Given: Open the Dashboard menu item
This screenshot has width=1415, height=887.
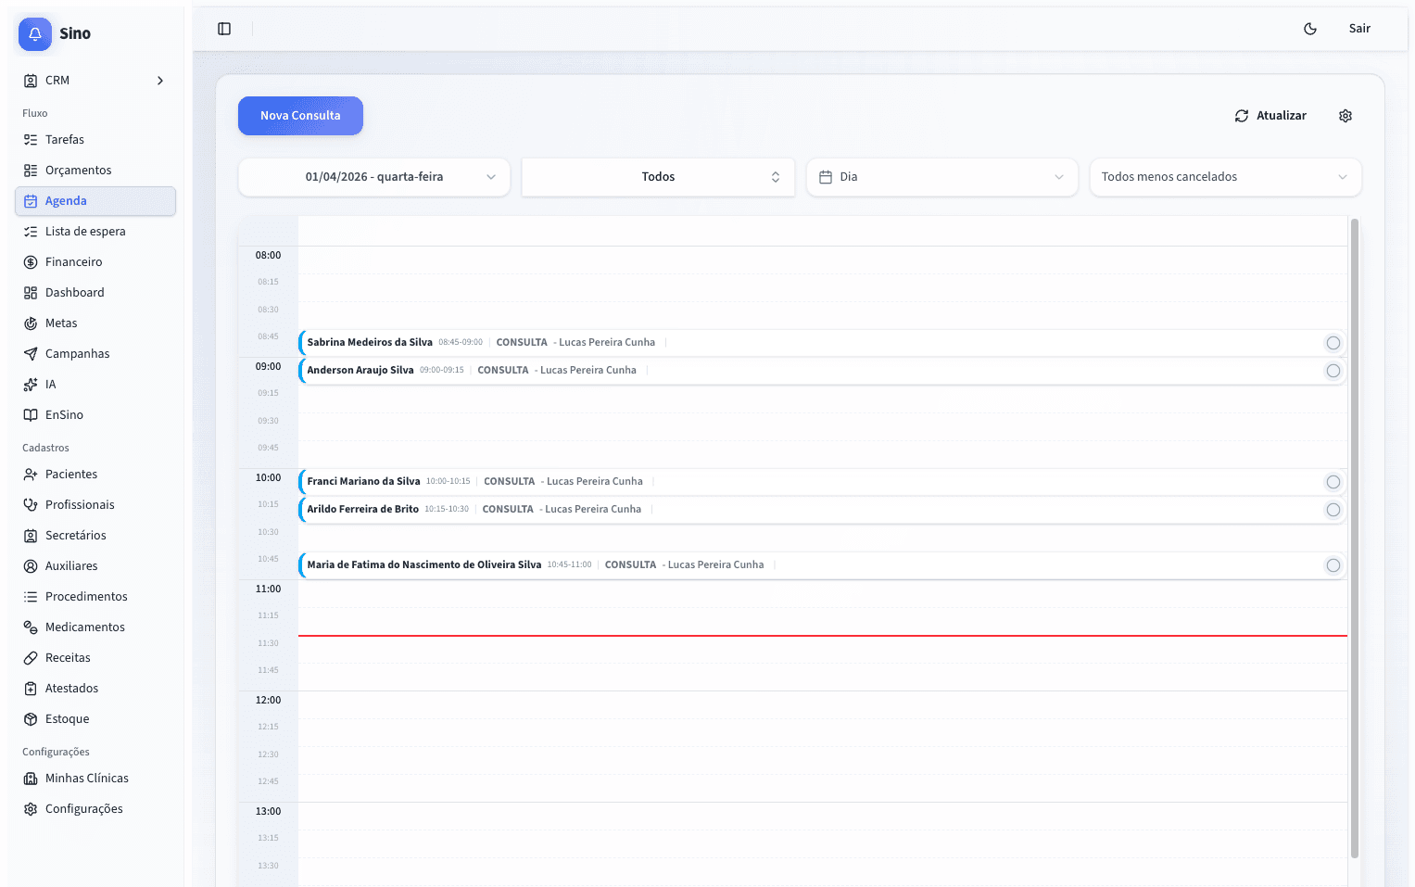Looking at the screenshot, I should pos(95,293).
